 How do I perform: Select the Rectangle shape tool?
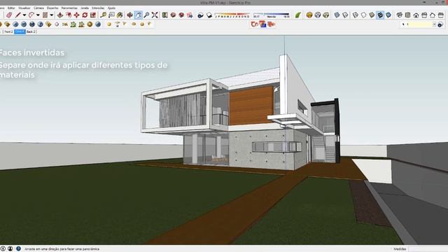coord(45,15)
